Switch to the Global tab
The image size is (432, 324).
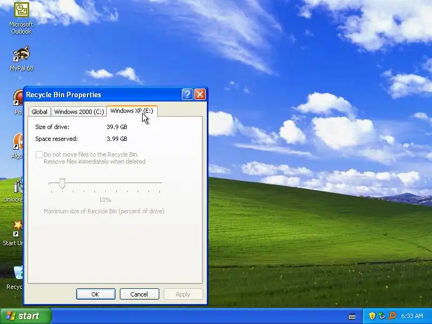click(39, 112)
